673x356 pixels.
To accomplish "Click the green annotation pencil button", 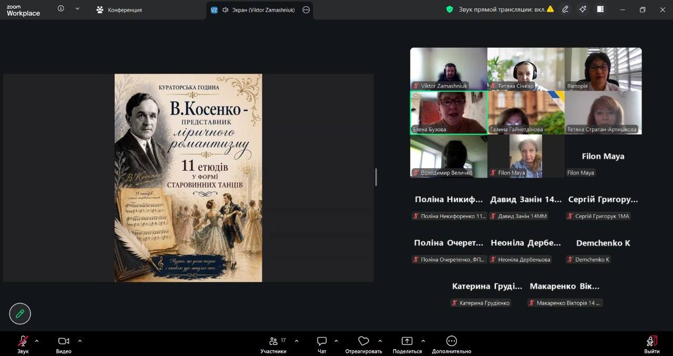I will point(20,313).
